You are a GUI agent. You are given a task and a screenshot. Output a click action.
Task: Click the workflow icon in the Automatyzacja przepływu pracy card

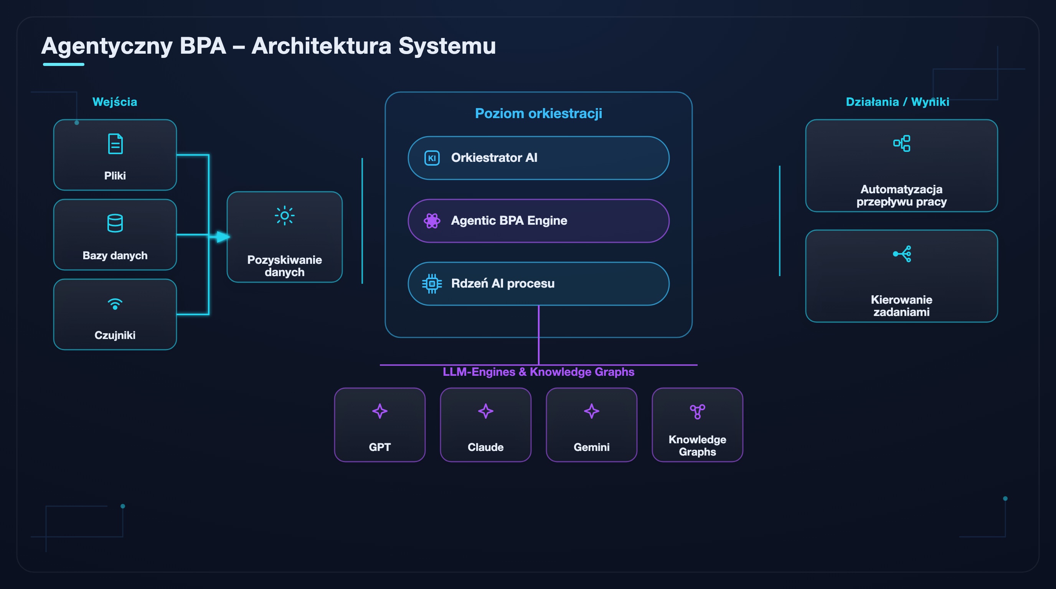pos(901,143)
